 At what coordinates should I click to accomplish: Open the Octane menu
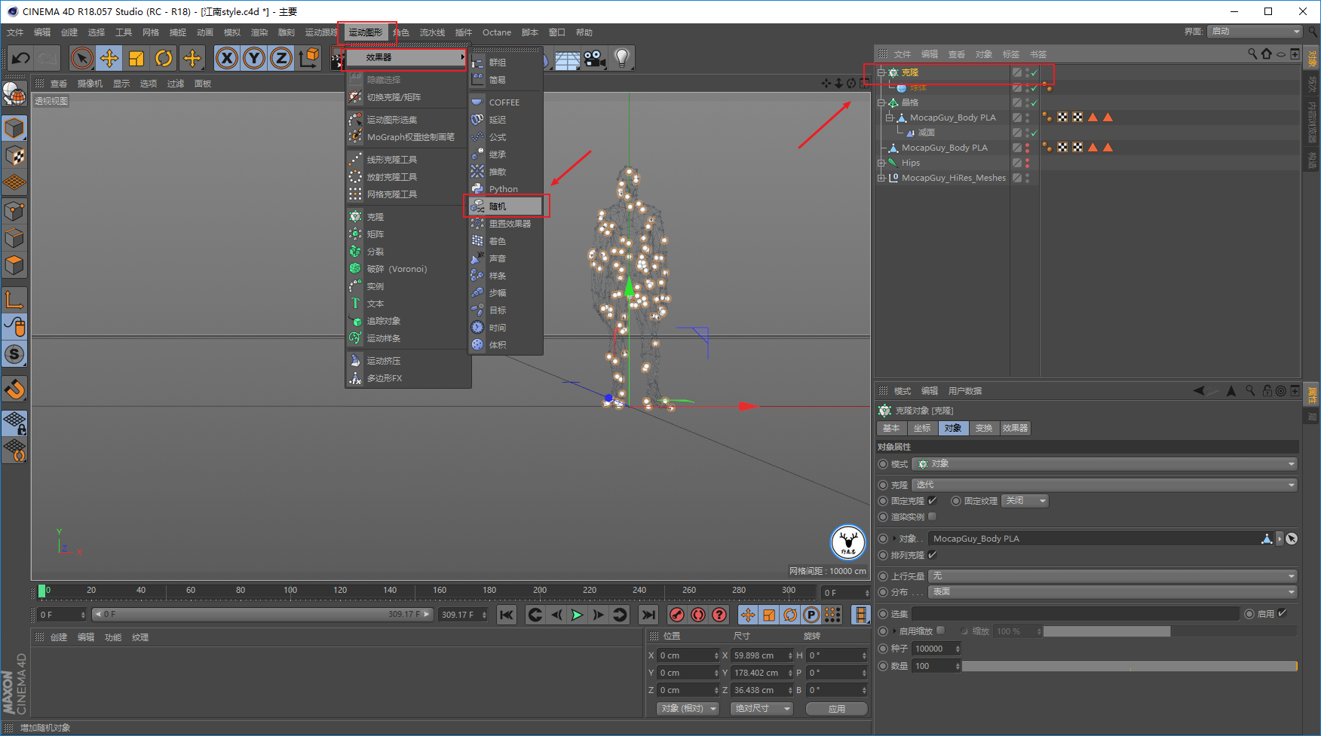tap(496, 32)
